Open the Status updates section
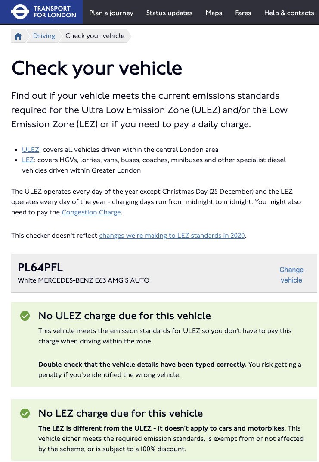Screen dimensions: 319x462 (169, 13)
